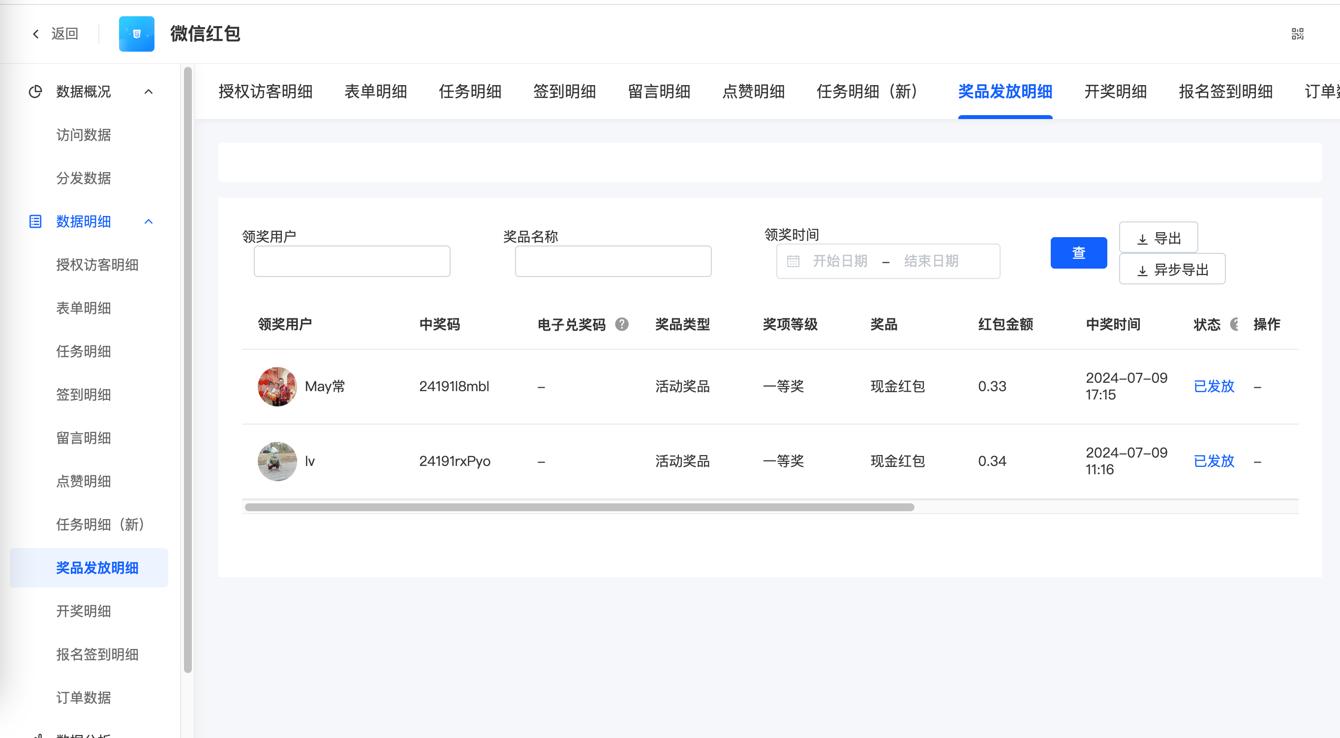Click the 数据概况 pie chart icon
1340x738 pixels.
coord(35,92)
